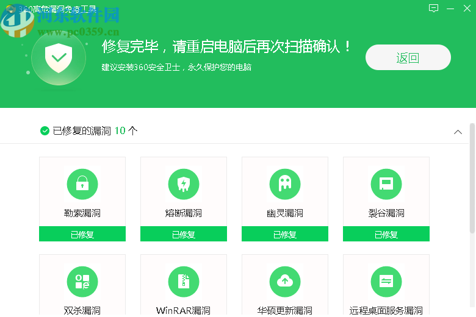The width and height of the screenshot is (476, 317).
Task: Close the 360 vulnerability tool window
Action: (467, 8)
